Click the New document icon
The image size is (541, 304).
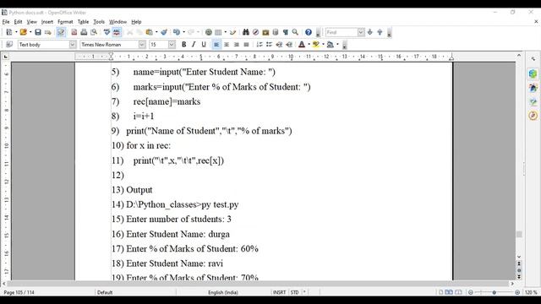click(9, 32)
